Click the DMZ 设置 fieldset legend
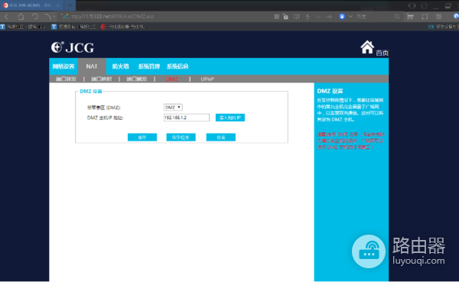This screenshot has width=459, height=282. click(91, 91)
